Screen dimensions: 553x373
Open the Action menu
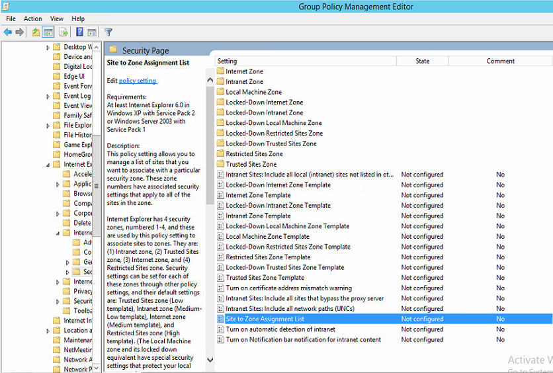click(33, 19)
